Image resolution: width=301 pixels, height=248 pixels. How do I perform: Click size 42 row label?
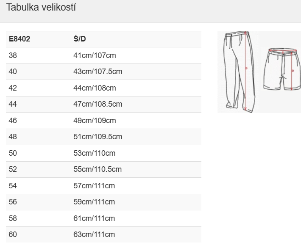pos(13,88)
